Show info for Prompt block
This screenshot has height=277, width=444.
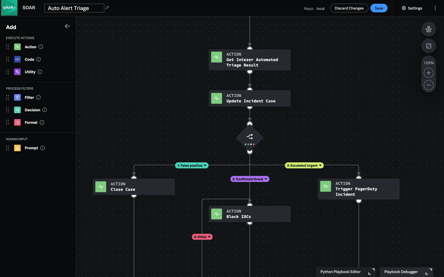[42, 148]
